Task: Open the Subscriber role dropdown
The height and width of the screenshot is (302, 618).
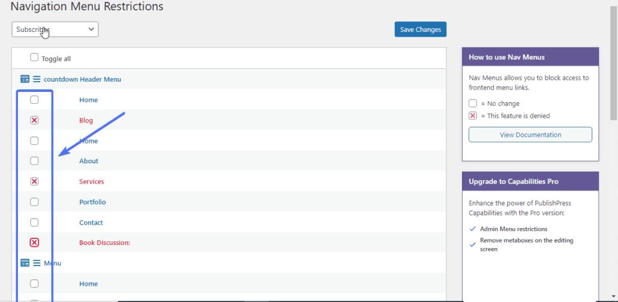Action: point(55,29)
